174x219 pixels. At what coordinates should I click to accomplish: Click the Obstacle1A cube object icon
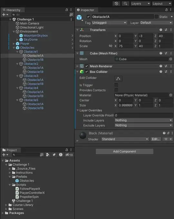click(79, 17)
